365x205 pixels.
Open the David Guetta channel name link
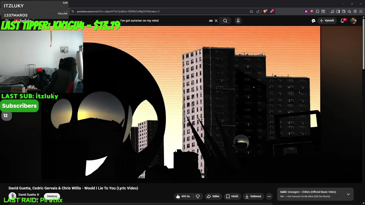[x=27, y=195]
